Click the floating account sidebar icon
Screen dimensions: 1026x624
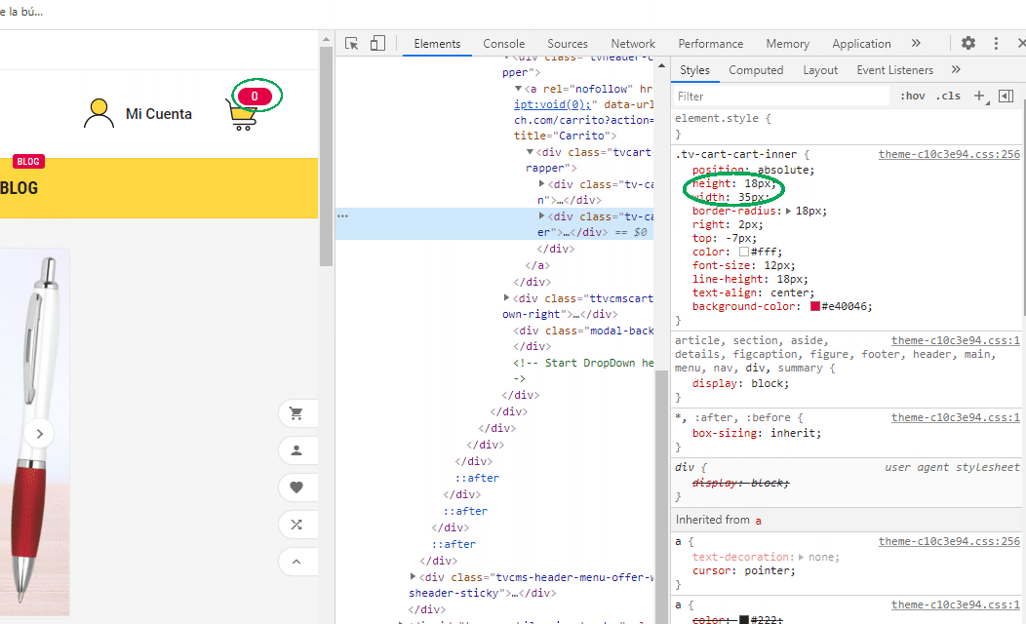(x=296, y=450)
